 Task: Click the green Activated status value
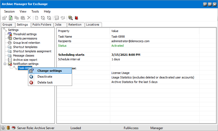[117, 46]
